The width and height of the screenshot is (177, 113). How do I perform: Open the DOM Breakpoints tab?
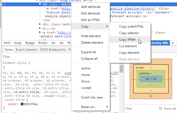53,50
